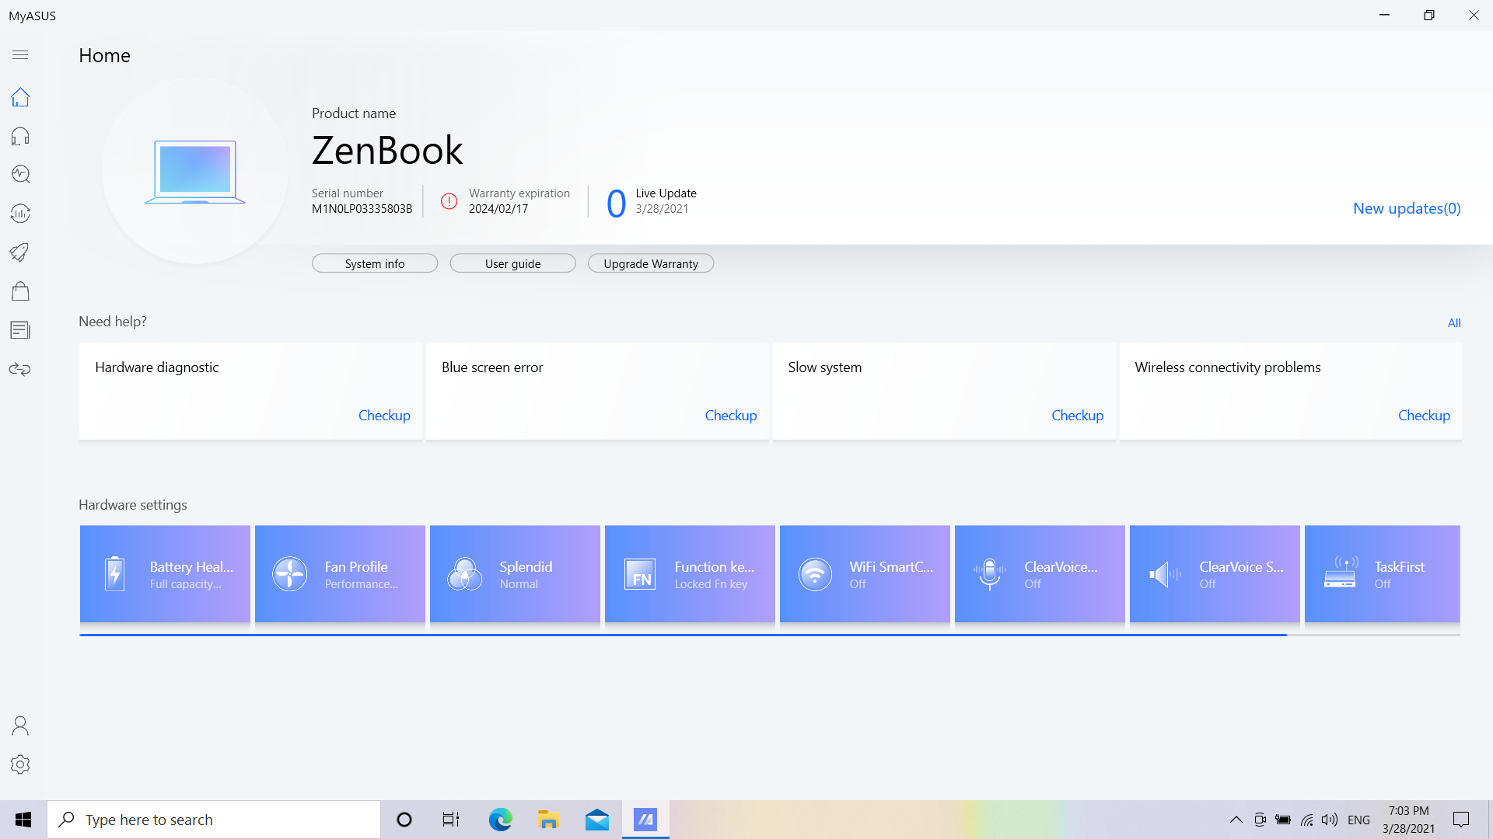Run Checkup for Slow system
The width and height of the screenshot is (1493, 839).
point(1077,415)
